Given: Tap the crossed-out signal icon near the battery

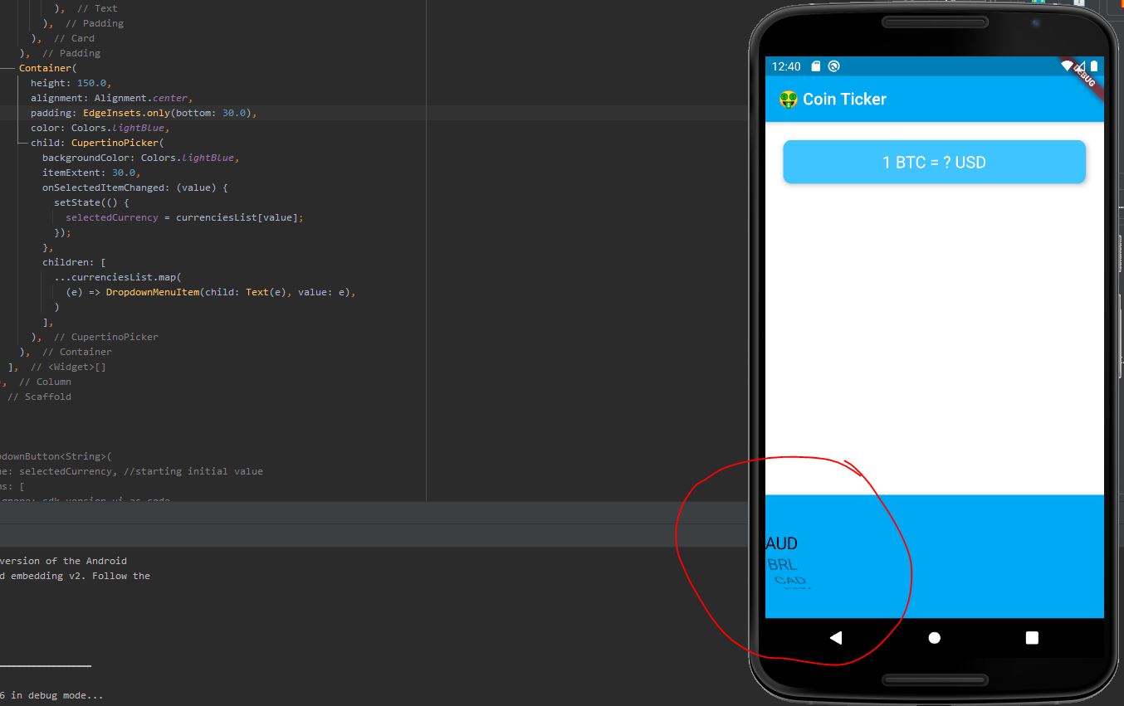Looking at the screenshot, I should click(x=1080, y=66).
